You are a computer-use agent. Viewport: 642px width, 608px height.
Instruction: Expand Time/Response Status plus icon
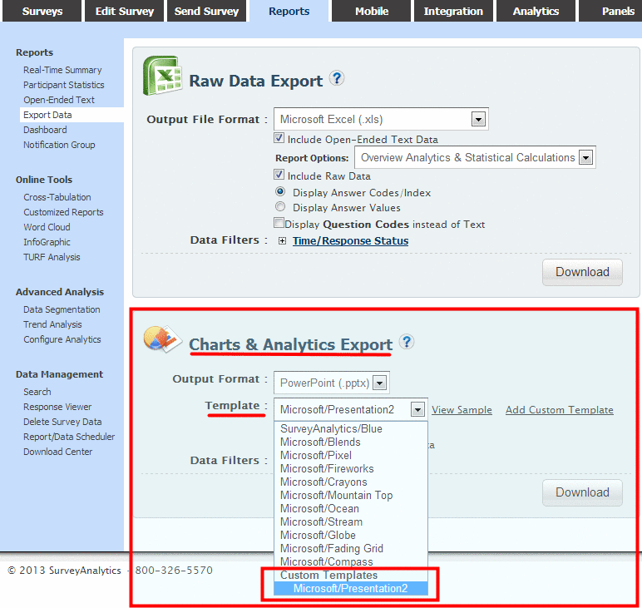coord(283,241)
